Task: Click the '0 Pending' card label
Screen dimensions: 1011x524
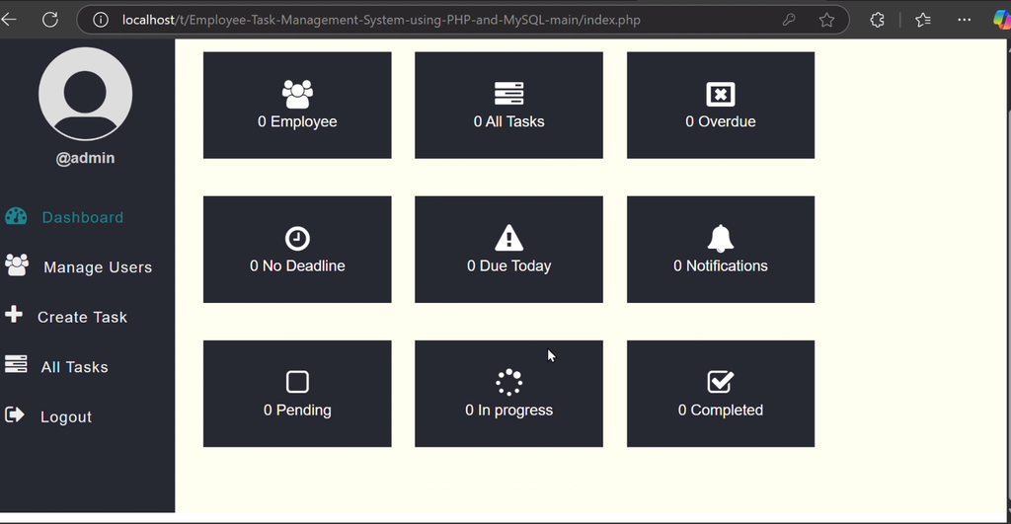Action: pyautogui.click(x=297, y=410)
